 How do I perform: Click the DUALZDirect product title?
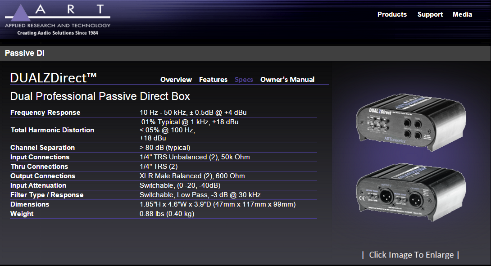[x=53, y=78]
